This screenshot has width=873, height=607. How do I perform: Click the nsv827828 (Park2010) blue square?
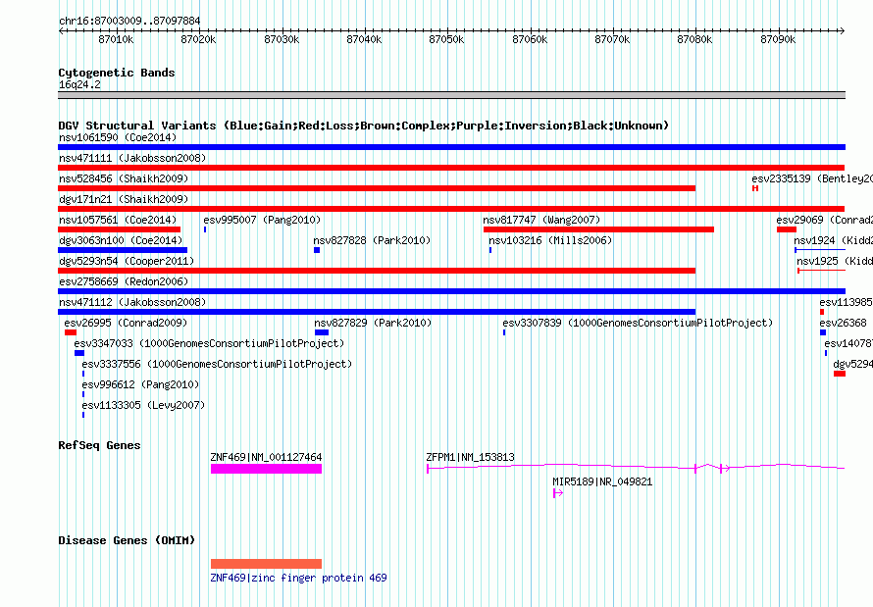point(317,250)
